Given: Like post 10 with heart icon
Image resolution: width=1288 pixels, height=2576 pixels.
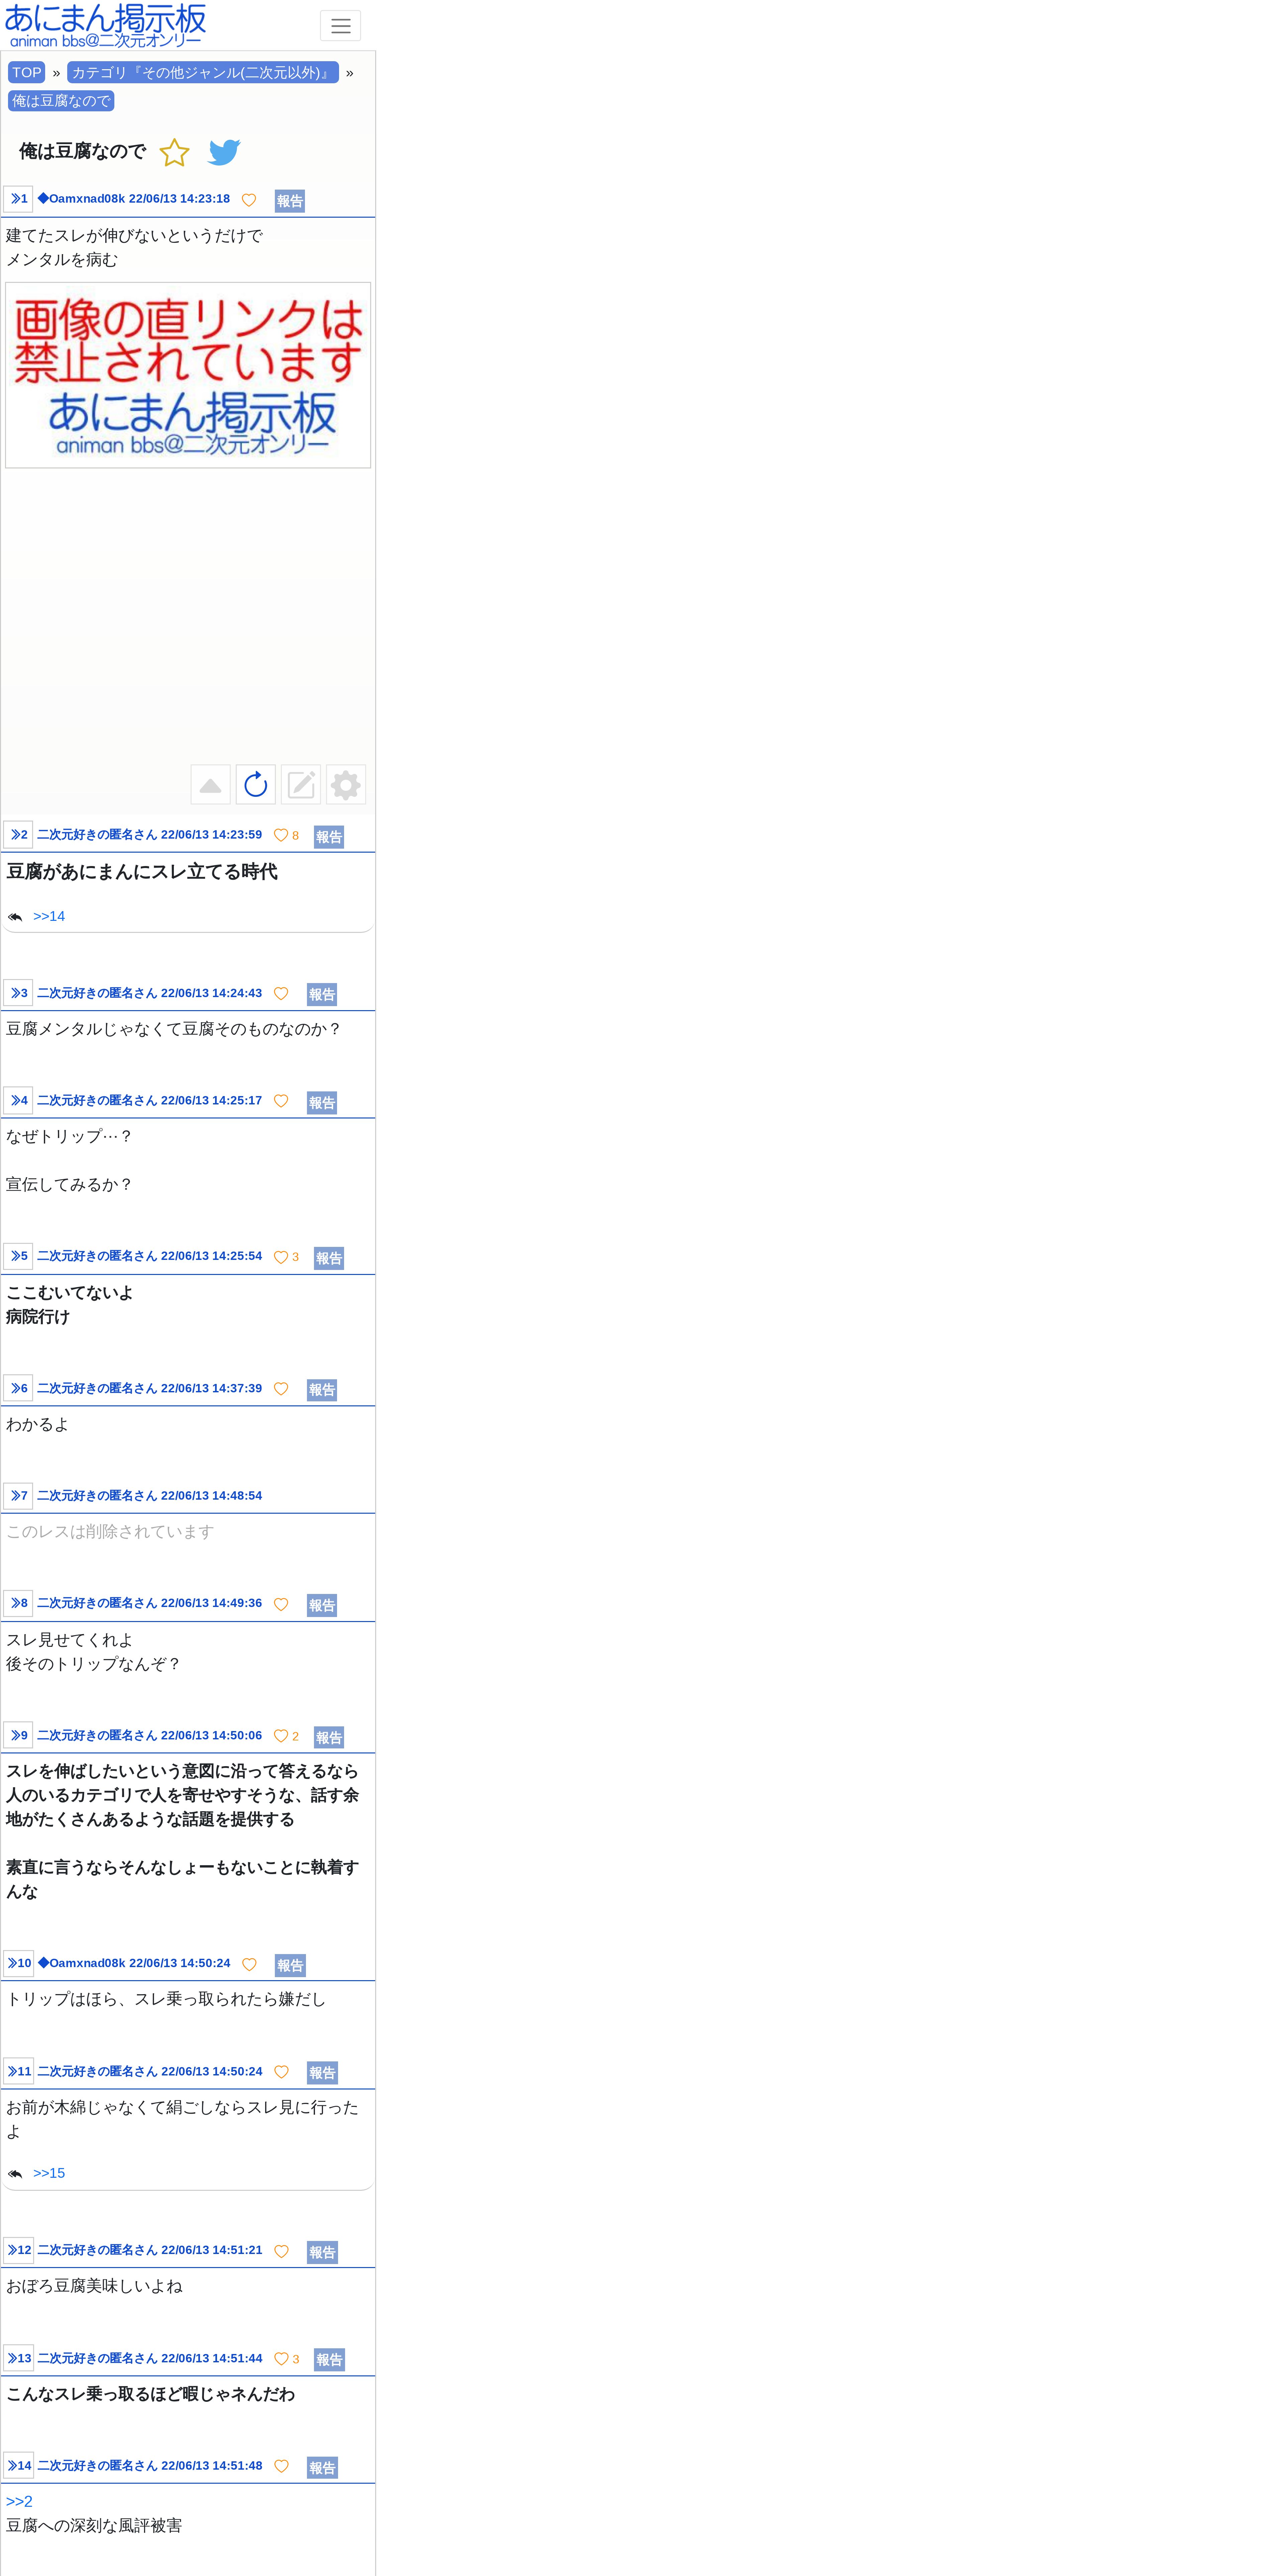Looking at the screenshot, I should pos(249,1965).
